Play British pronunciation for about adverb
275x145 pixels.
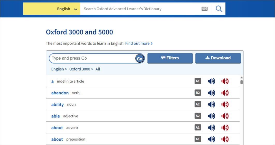212,128
